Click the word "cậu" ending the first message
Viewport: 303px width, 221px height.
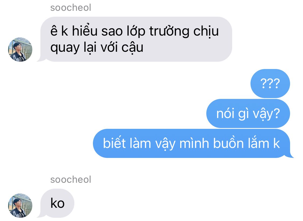(132, 48)
